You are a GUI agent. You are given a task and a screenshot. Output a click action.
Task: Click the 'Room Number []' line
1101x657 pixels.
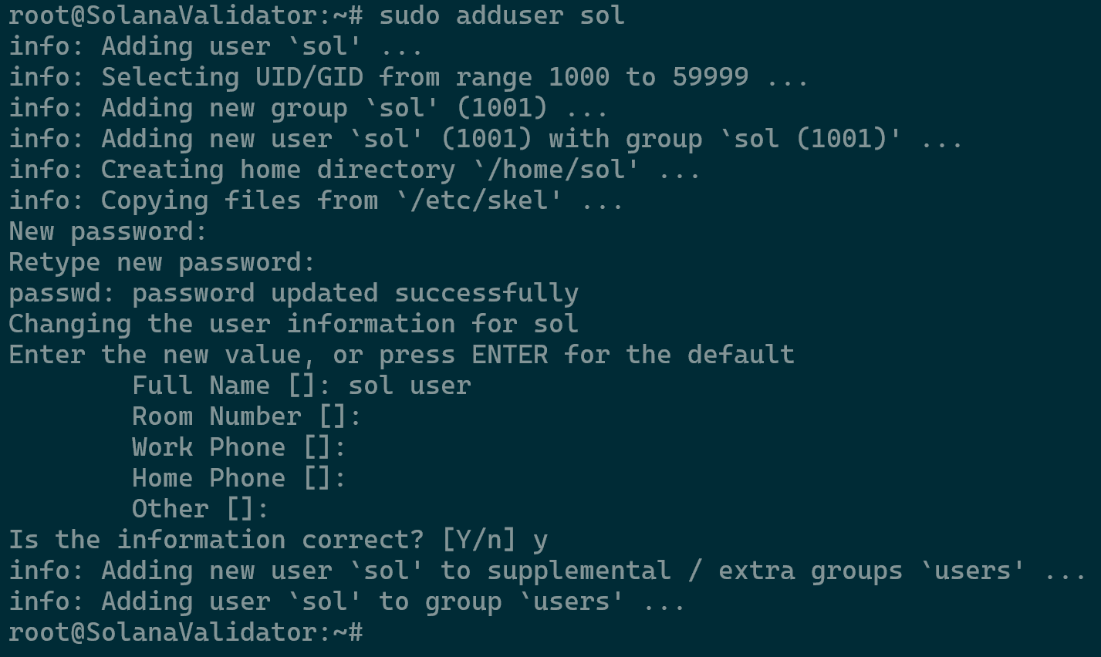click(246, 416)
